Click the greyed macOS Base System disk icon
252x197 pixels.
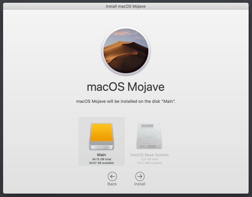(149, 136)
